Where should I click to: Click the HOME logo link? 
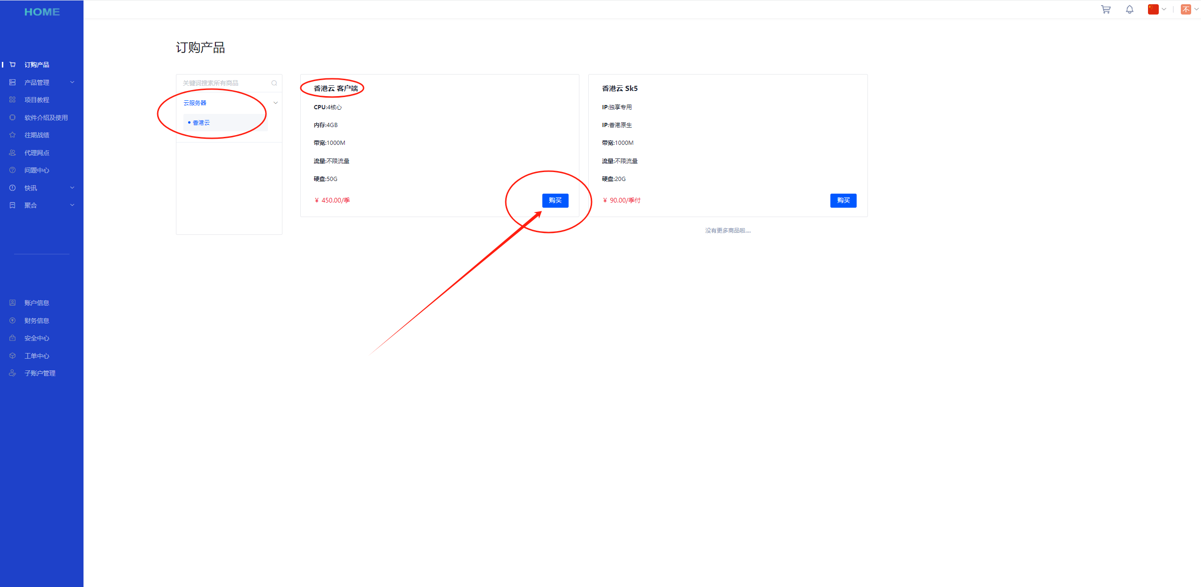tap(42, 12)
